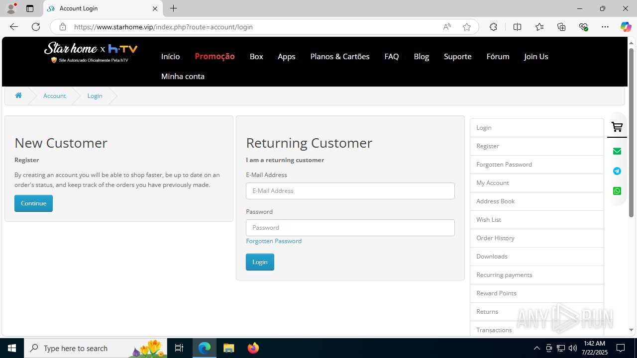Open Forgotten Password in sidebar list
This screenshot has width=637, height=358.
pyautogui.click(x=537, y=165)
